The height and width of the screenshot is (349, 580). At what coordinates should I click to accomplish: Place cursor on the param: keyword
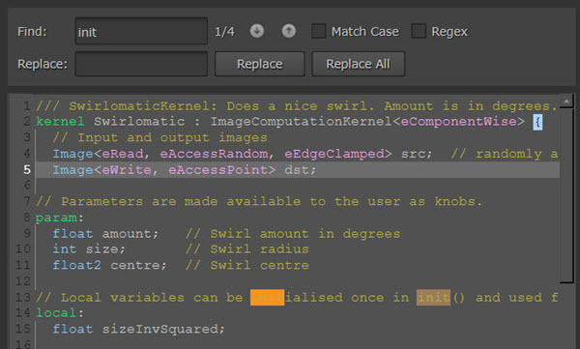coord(60,218)
